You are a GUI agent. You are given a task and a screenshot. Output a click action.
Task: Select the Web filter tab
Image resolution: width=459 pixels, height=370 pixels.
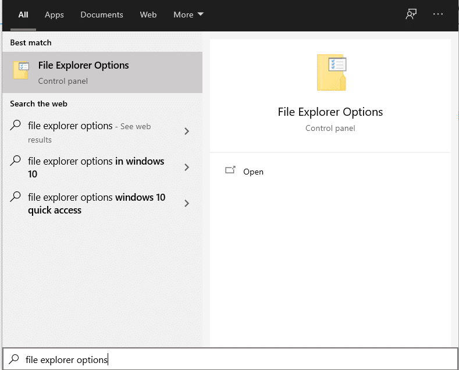(x=148, y=15)
